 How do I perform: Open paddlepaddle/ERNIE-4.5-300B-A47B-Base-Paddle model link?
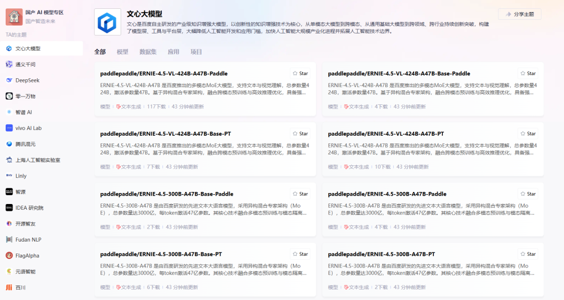click(167, 194)
